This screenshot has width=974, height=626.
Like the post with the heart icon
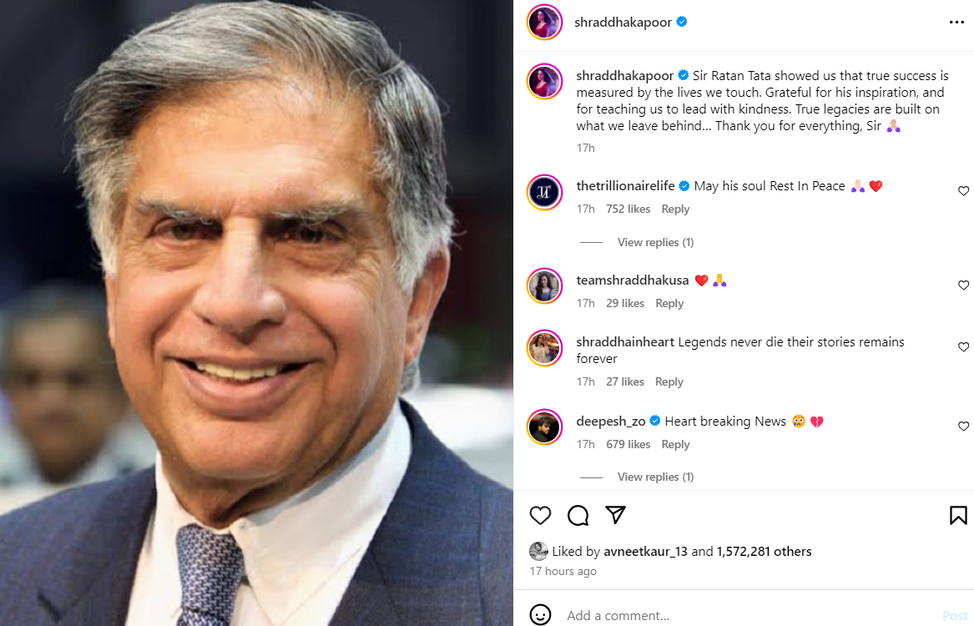click(540, 515)
